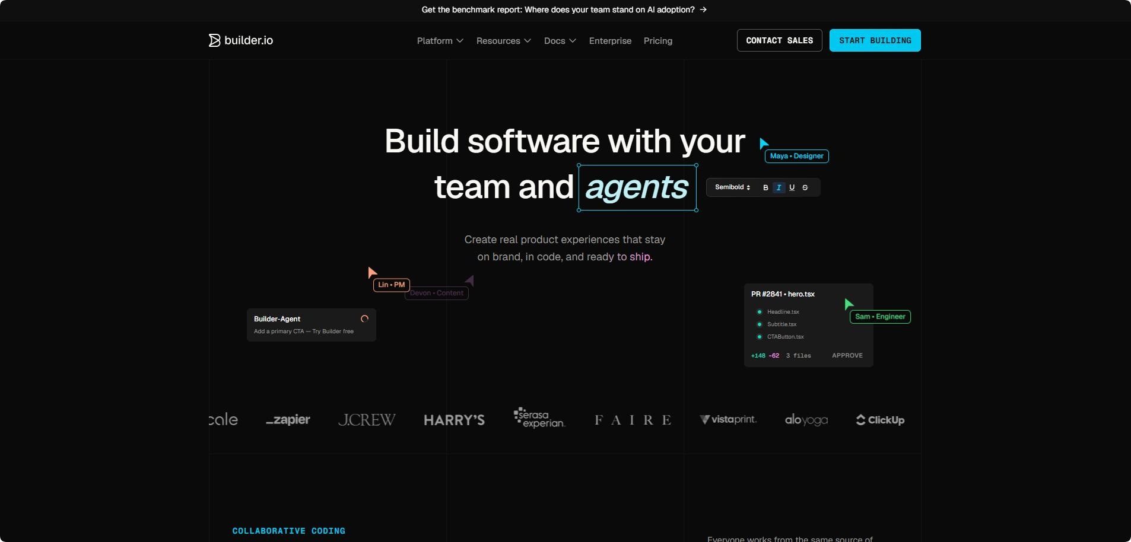Open the Pricing page
Screen dimensions: 1131x542
point(657,41)
